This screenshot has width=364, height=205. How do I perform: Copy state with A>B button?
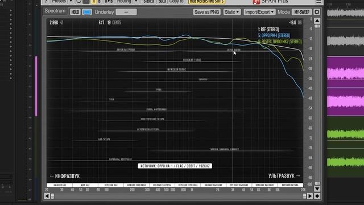[x=109, y=1]
